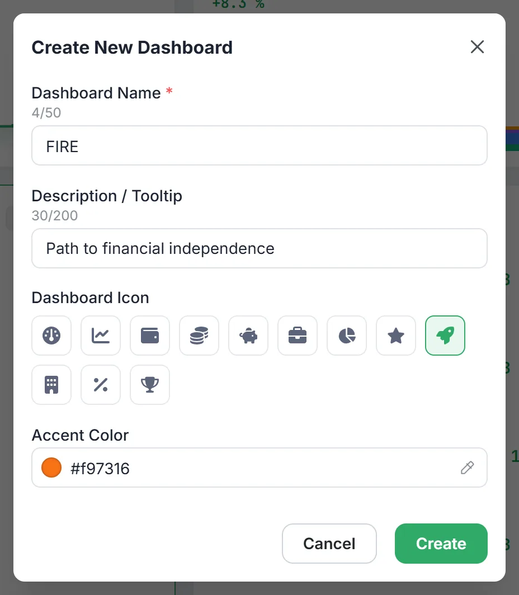This screenshot has width=519, height=595.
Task: Close the Create New Dashboard dialog
Action: pos(477,47)
